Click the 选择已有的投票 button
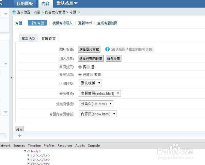205x165 pixels. (x=91, y=58)
